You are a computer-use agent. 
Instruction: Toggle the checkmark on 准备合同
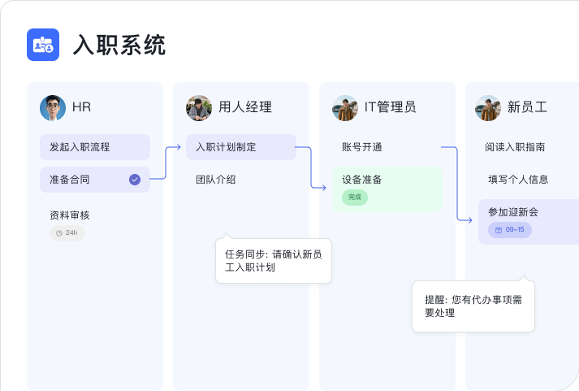[135, 180]
